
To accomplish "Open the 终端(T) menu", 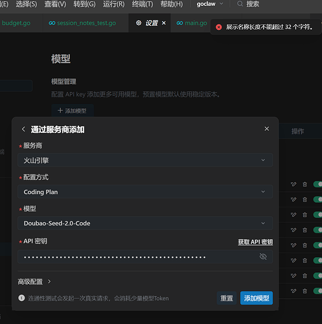I will coord(143,4).
